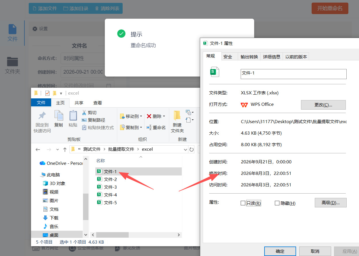Image resolution: width=359 pixels, height=256 pixels.
Task: Toggle the 只读 read-only checkbox
Action: [243, 203]
